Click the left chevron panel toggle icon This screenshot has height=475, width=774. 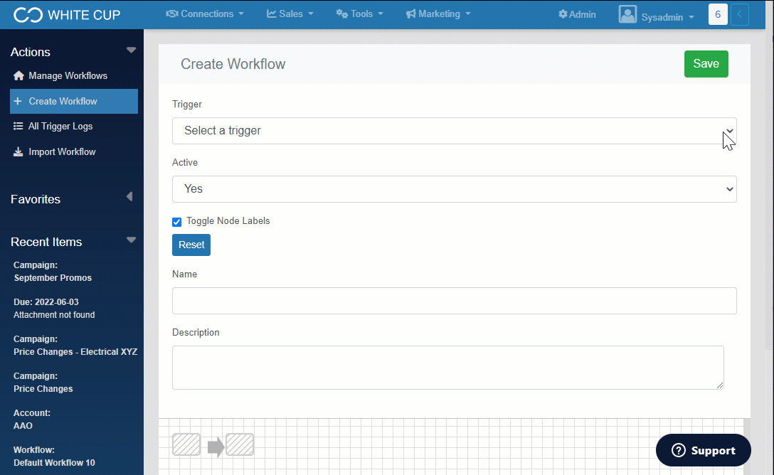click(740, 14)
